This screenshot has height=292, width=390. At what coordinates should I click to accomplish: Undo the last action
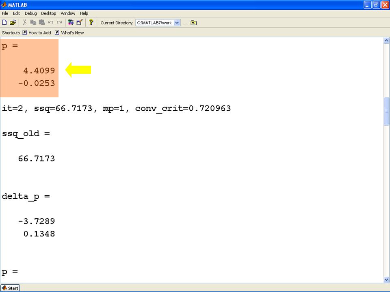(50, 22)
